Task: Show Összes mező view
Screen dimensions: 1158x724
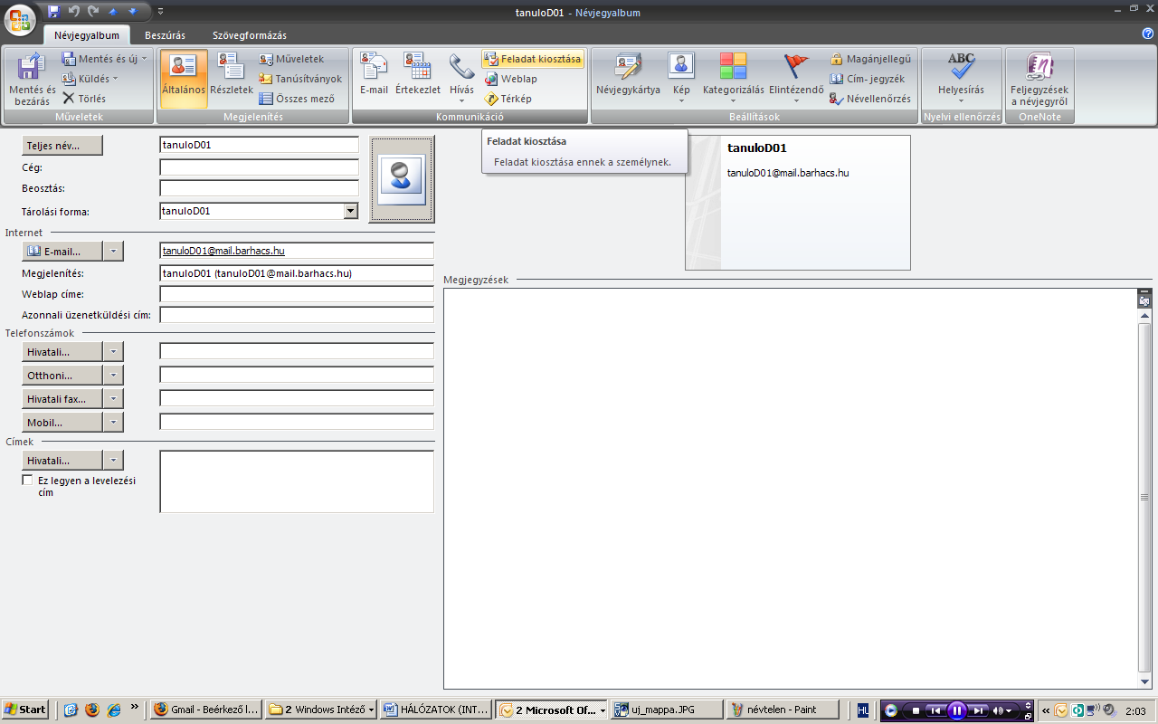Action: point(297,99)
